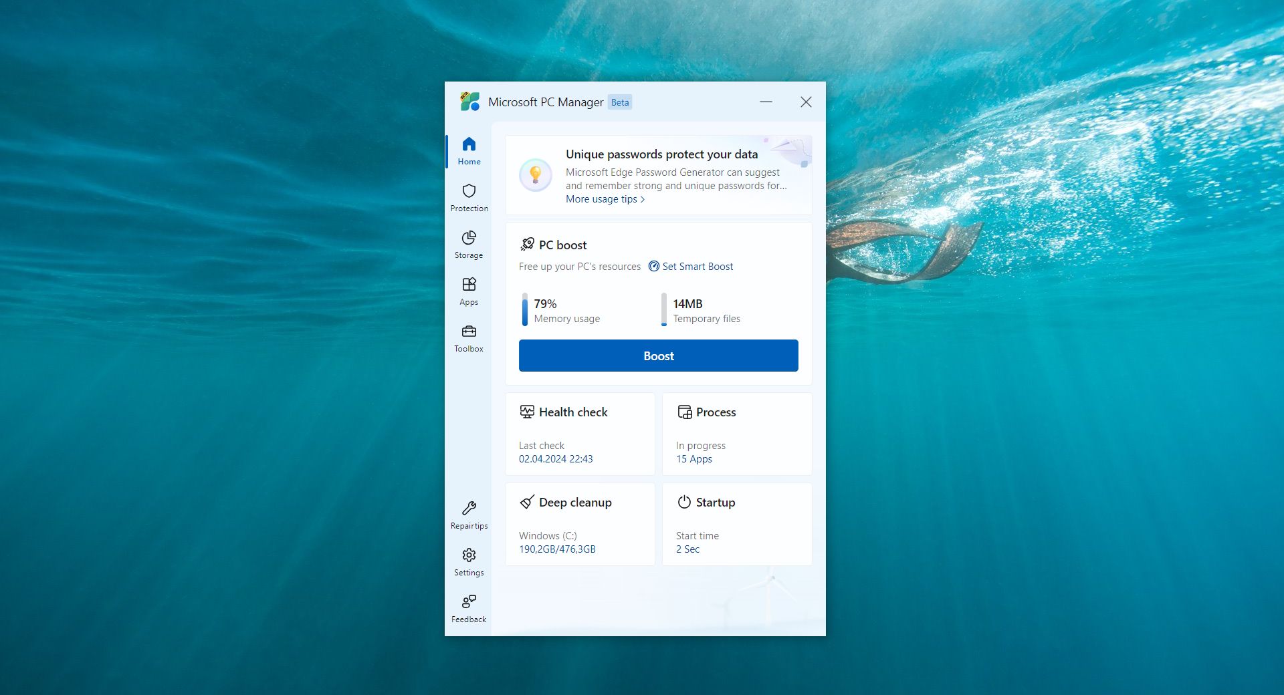
Task: Click the Temporary files indicator bar
Action: [664, 309]
